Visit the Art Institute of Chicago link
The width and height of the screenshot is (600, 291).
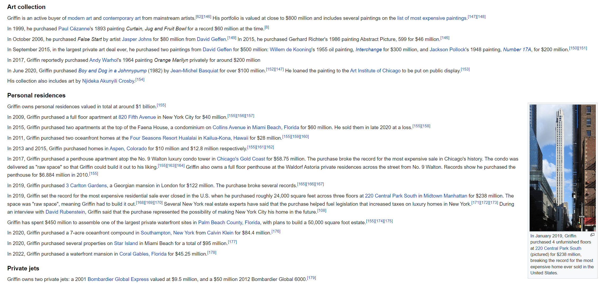tap(375, 71)
